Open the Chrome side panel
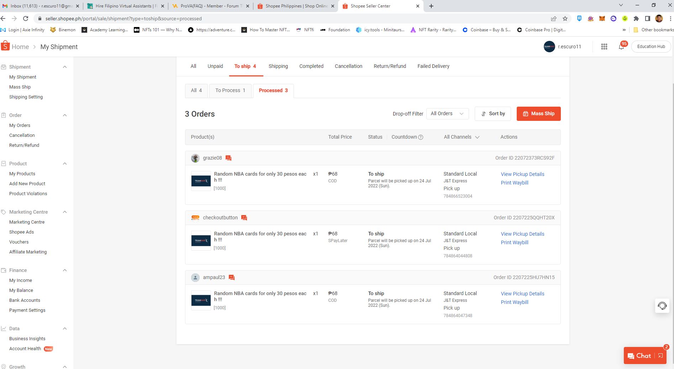 click(648, 18)
